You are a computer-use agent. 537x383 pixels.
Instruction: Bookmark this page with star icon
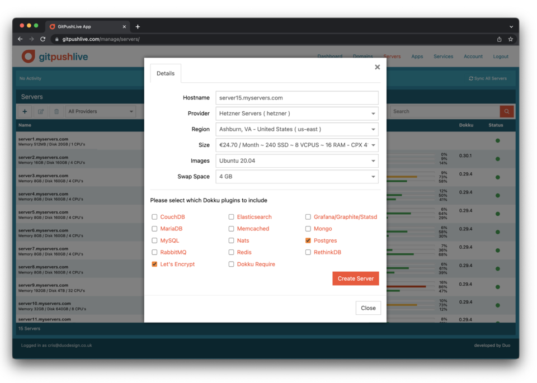(510, 39)
